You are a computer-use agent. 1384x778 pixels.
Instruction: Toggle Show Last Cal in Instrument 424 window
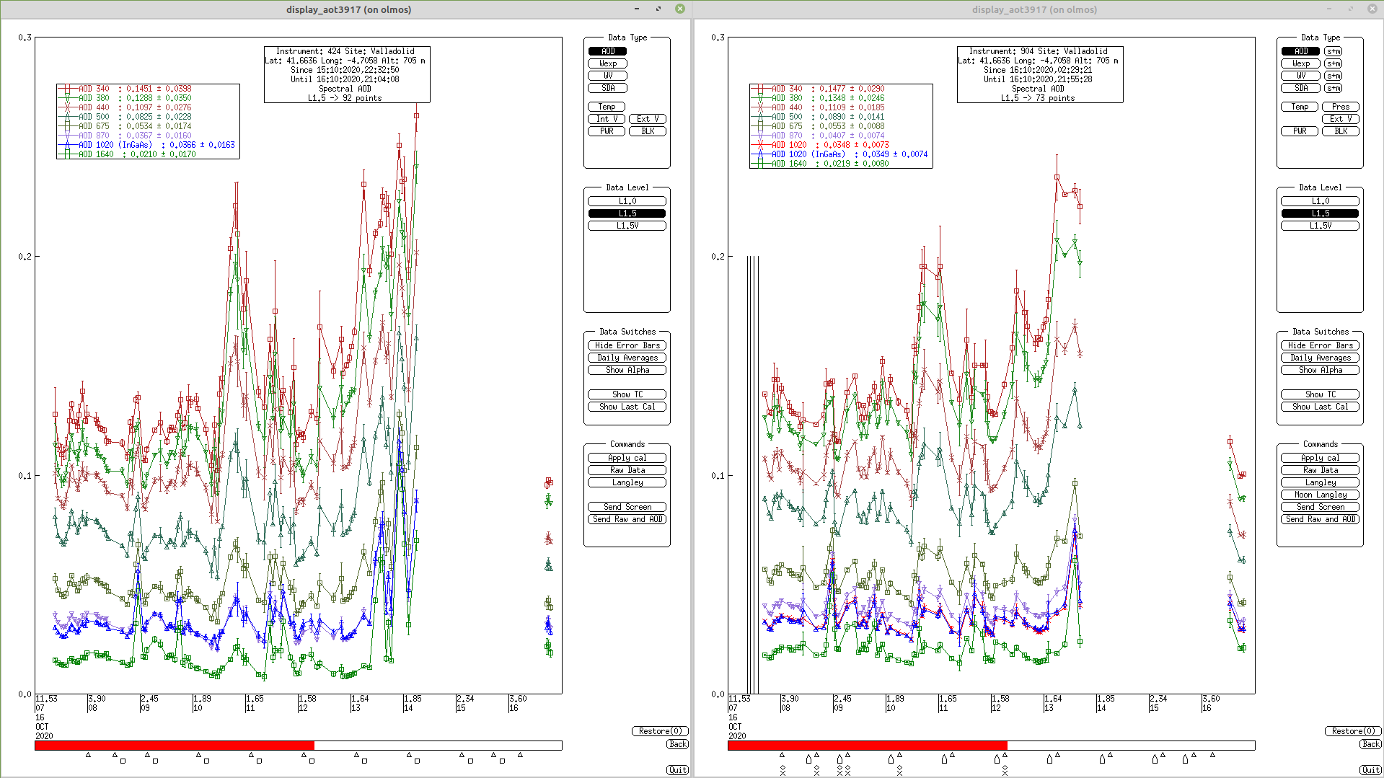point(627,407)
